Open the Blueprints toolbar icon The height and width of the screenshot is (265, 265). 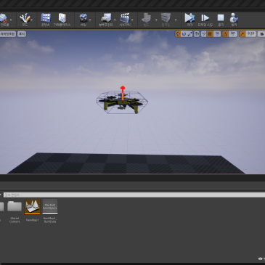pos(106,20)
